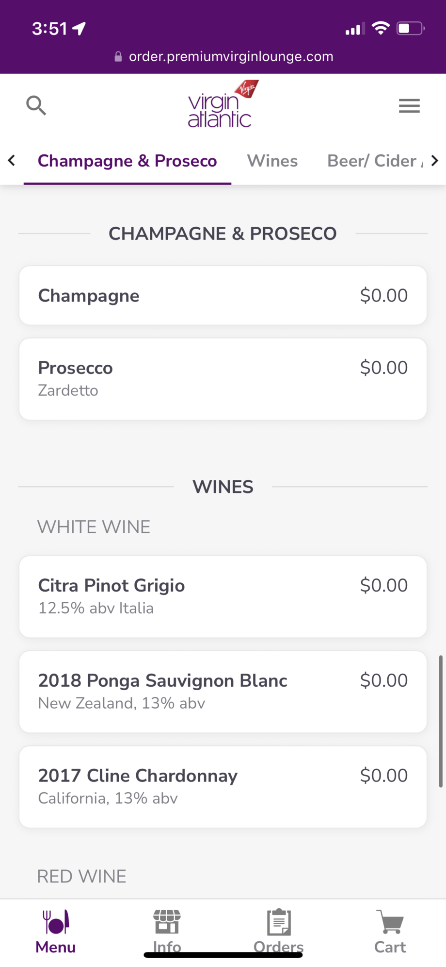Tap the lock icon beside the URL

coord(118,57)
